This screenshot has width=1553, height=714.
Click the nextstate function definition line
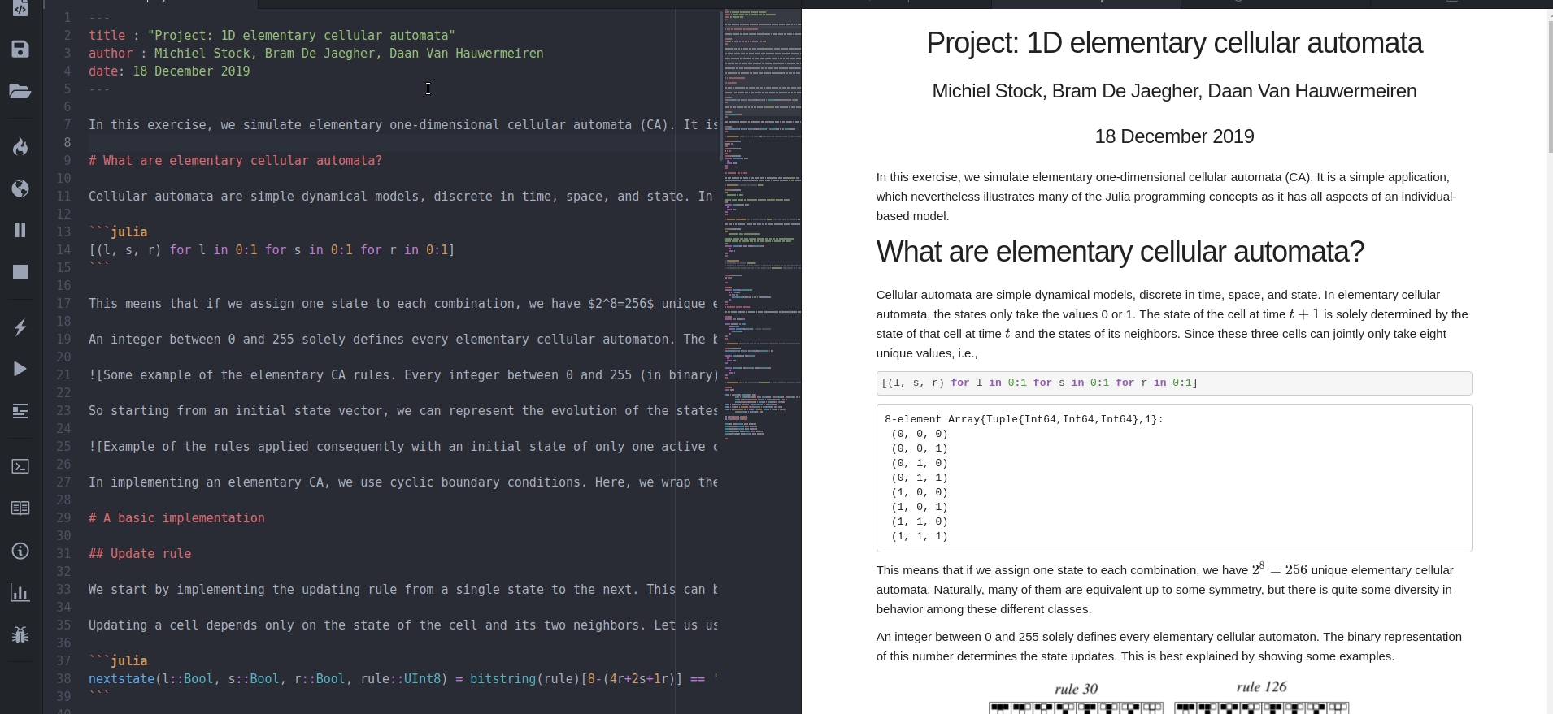(402, 679)
